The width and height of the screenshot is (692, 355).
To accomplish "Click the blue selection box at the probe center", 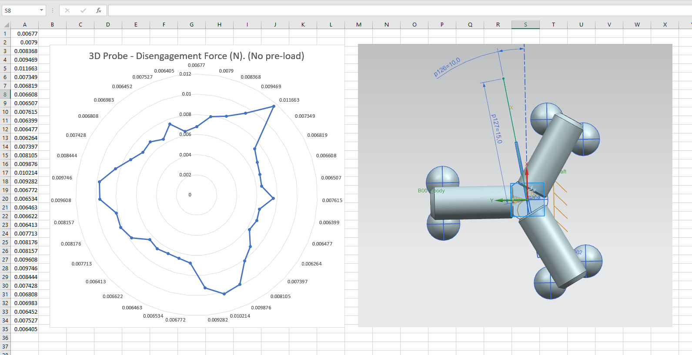I will [528, 199].
